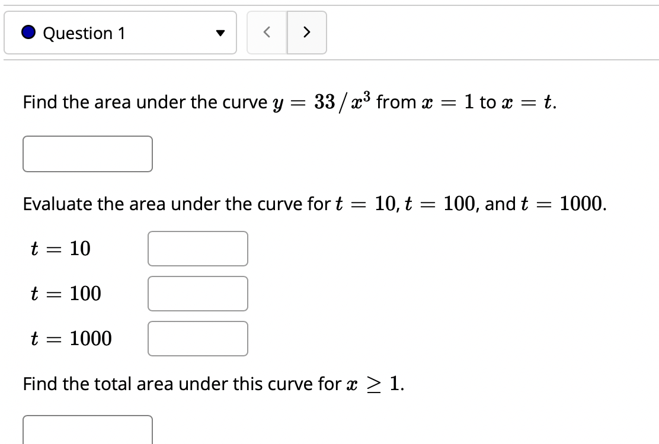Click the right chevron navigation icon

coord(306,33)
